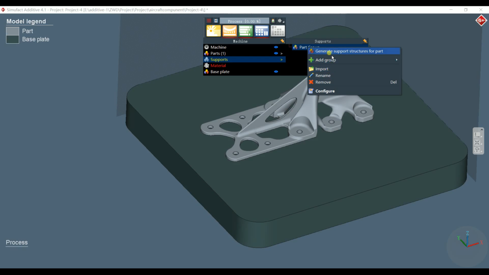Select the orange support stage icon
Screen dimensions: 489x275
pyautogui.click(x=230, y=31)
